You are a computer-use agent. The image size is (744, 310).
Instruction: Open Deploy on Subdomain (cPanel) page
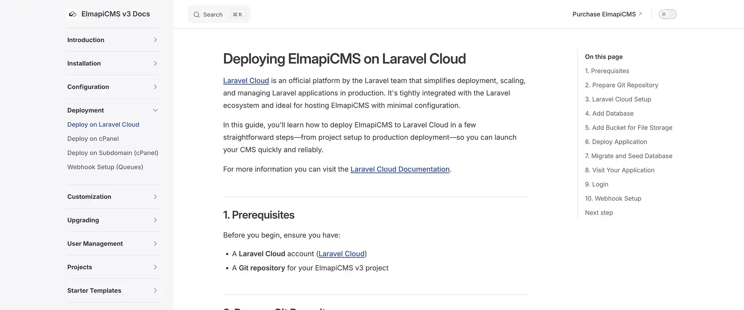click(x=112, y=153)
